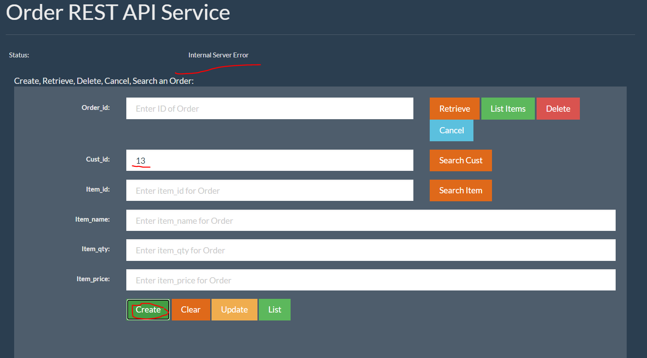Viewport: 647px width, 358px height.
Task: Click the List Items button
Action: [507, 108]
